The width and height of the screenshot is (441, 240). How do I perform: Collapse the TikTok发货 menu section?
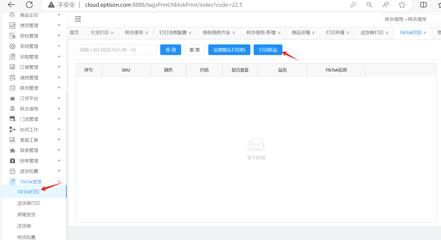[59, 181]
